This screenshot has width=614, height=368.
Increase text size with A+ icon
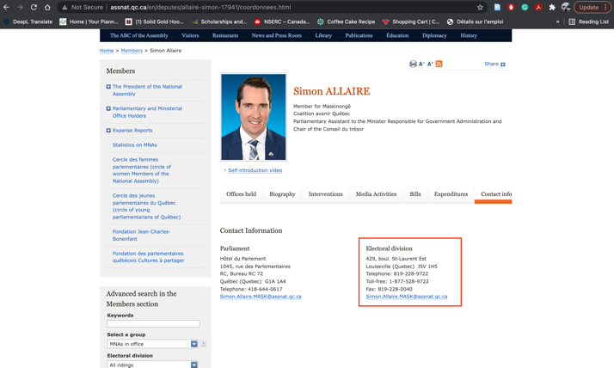430,64
